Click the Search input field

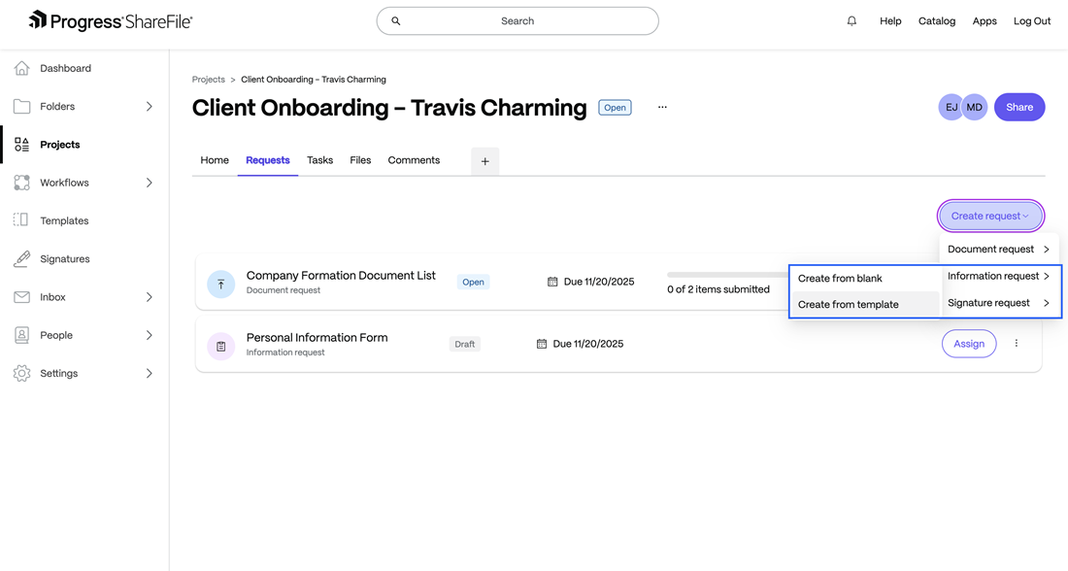tap(517, 20)
